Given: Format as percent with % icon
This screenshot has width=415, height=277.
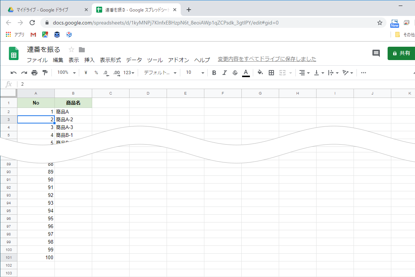Looking at the screenshot, I should coord(96,73).
